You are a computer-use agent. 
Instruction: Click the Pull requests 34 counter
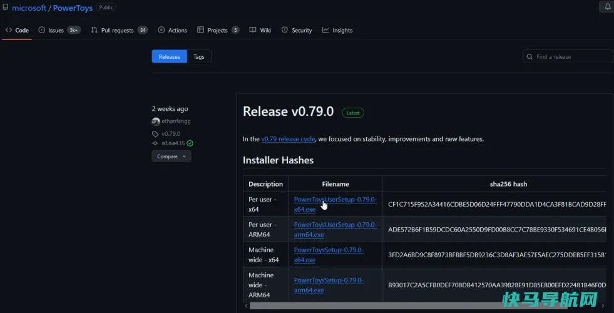[143, 30]
